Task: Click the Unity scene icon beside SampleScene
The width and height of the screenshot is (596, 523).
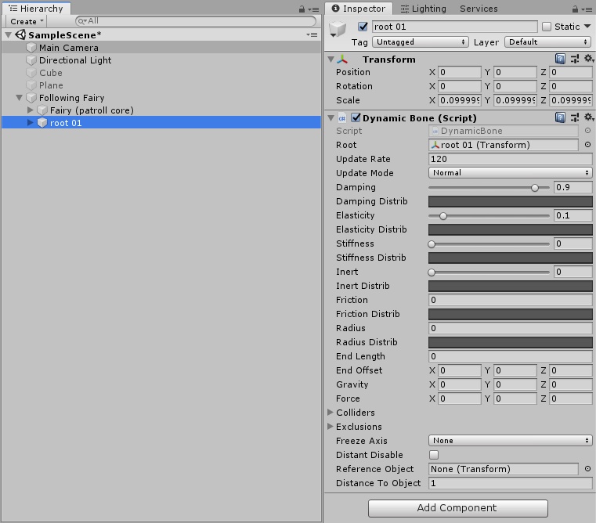Action: tap(20, 34)
